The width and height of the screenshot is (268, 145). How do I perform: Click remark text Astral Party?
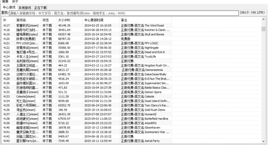[x=152, y=141]
